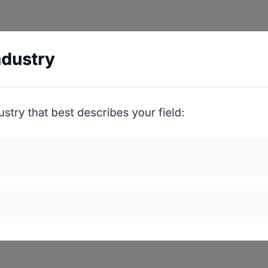The width and height of the screenshot is (268, 268).
Task: Click the partial word "ustry" in the prompt
Action: (12, 113)
